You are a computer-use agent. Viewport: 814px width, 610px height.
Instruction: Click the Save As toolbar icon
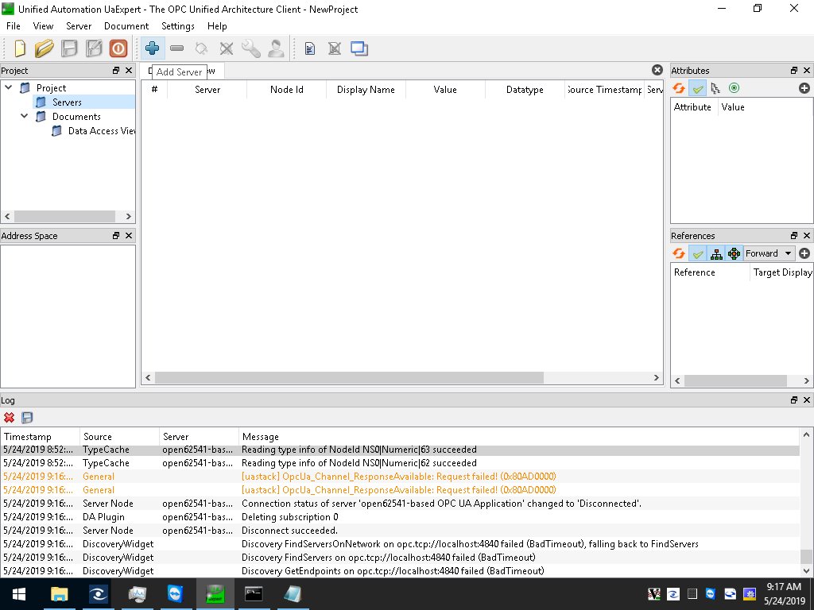click(94, 48)
